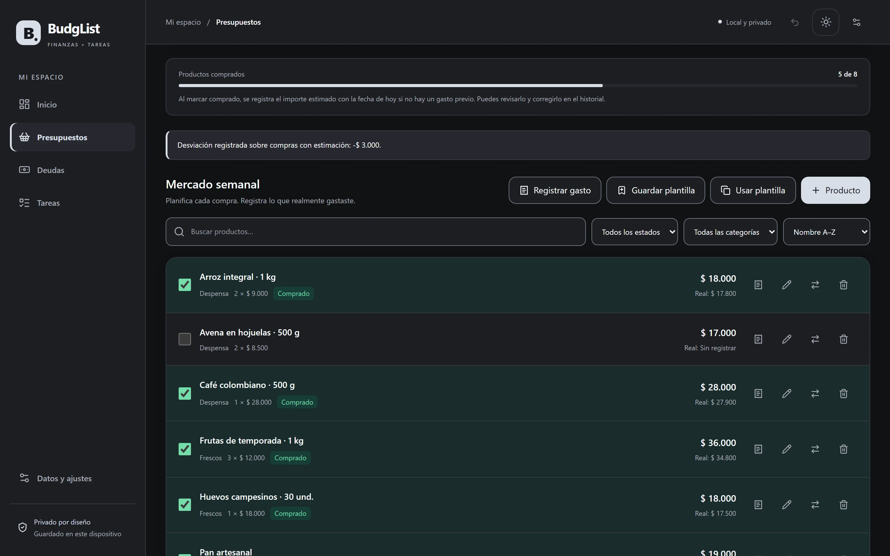Viewport: 890px width, 556px height.
Task: Click Usar plantilla button
Action: 753,190
